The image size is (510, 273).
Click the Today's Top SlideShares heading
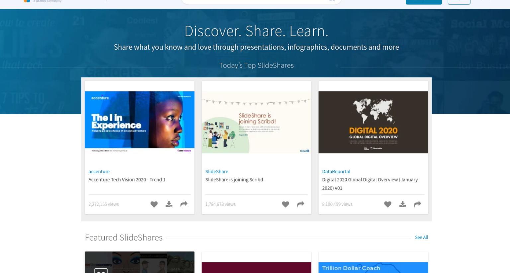[256, 65]
